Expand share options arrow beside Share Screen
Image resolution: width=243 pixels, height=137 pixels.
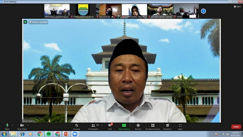click(130, 125)
